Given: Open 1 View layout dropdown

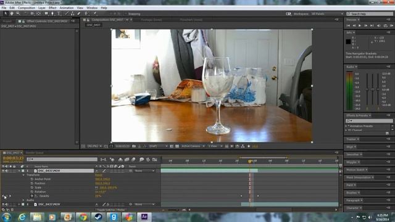Looking at the screenshot, I should click(215, 146).
